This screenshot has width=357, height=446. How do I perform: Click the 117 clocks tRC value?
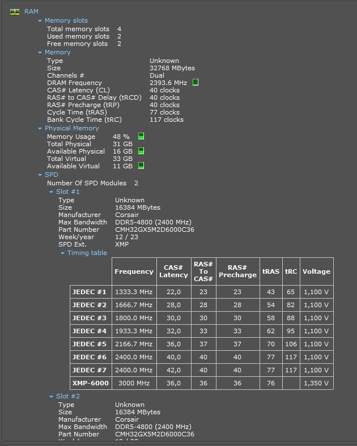167,120
